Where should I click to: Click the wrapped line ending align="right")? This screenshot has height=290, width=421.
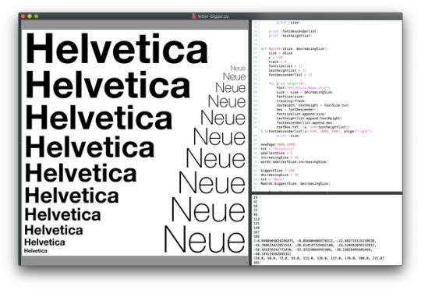[316, 131]
